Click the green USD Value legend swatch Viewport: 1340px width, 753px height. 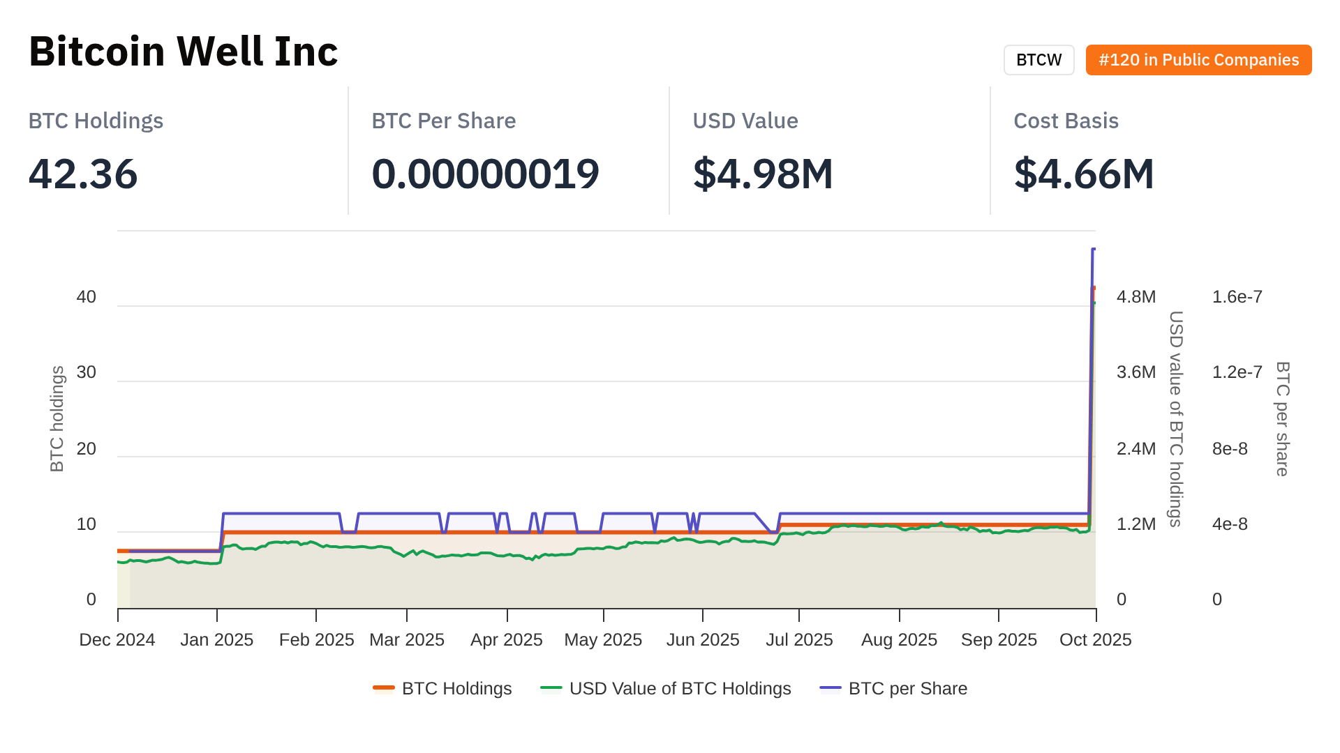551,689
